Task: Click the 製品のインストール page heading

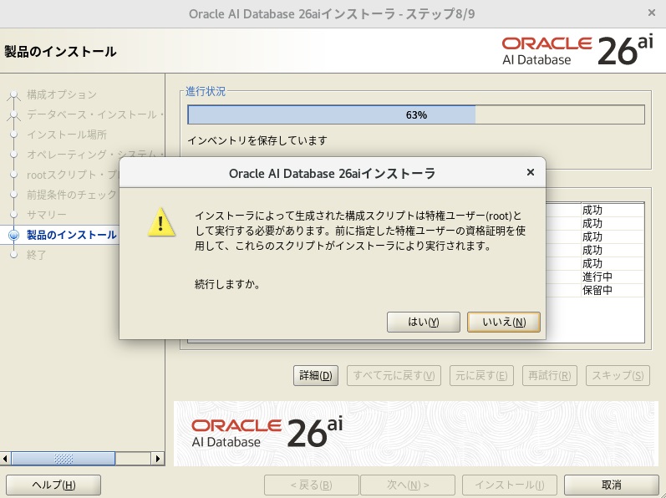Action: pyautogui.click(x=60, y=51)
